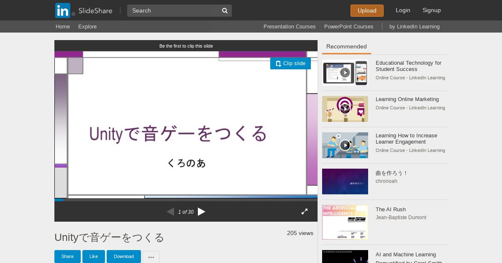Open 曲を作ろう！ title link
502x263 pixels.
[x=392, y=173]
